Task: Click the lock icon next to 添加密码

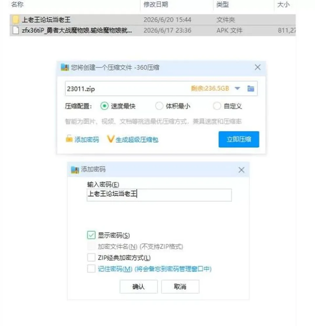Action: (69, 139)
